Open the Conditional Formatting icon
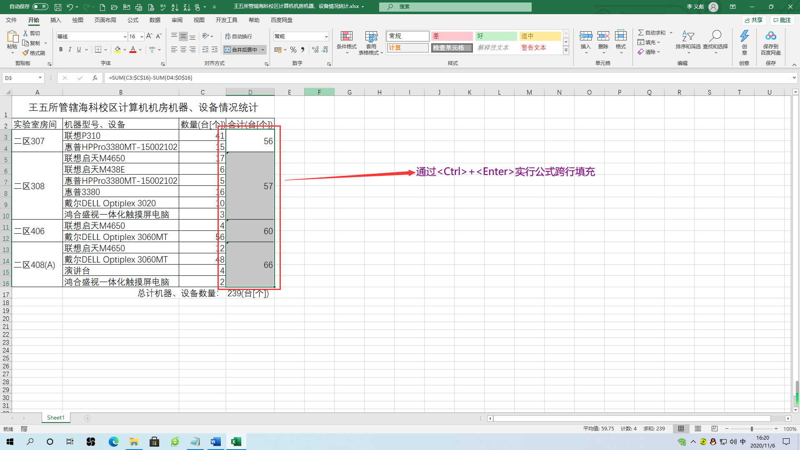 (x=347, y=36)
